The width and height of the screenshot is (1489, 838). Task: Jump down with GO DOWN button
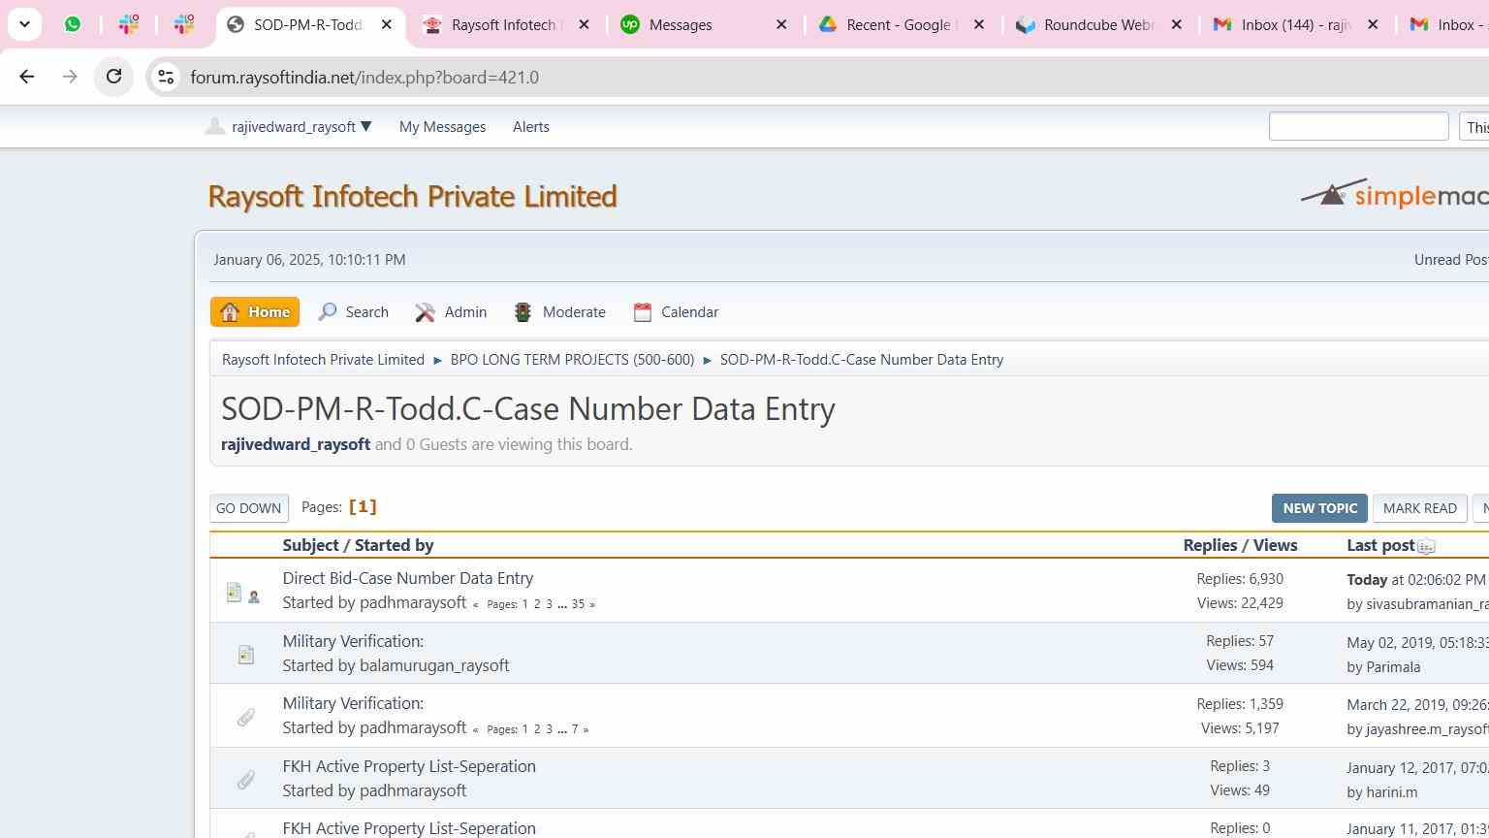click(x=249, y=508)
